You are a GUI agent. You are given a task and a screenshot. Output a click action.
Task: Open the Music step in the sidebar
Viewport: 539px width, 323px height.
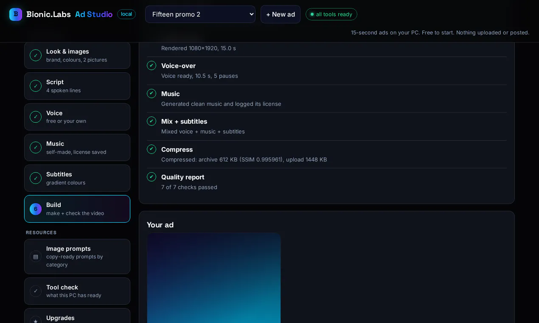[77, 147]
